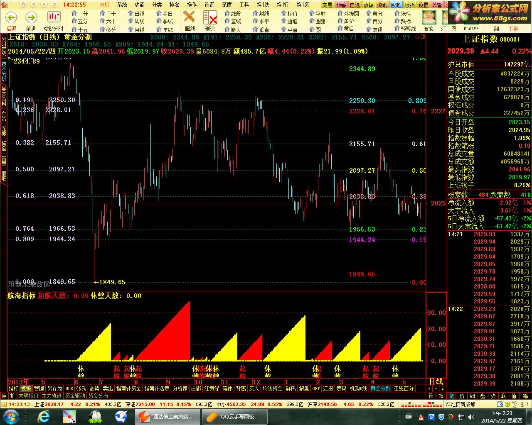Open the 工具 menu
This screenshot has width=532, height=425.
(244, 5)
